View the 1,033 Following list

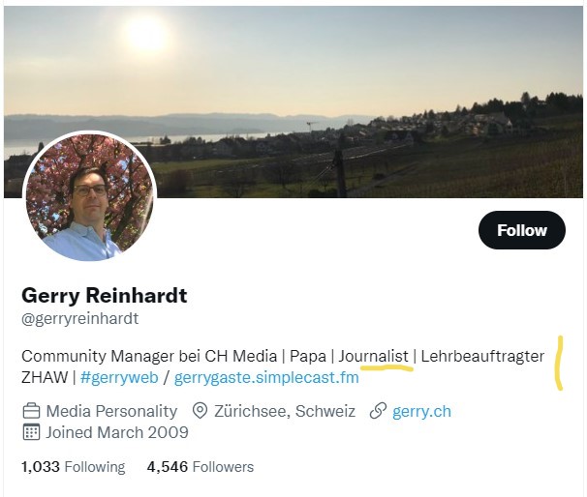coord(73,467)
